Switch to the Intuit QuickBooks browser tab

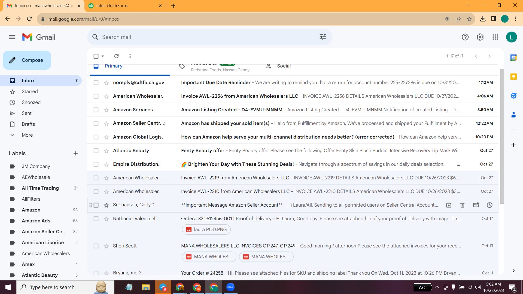(x=125, y=6)
